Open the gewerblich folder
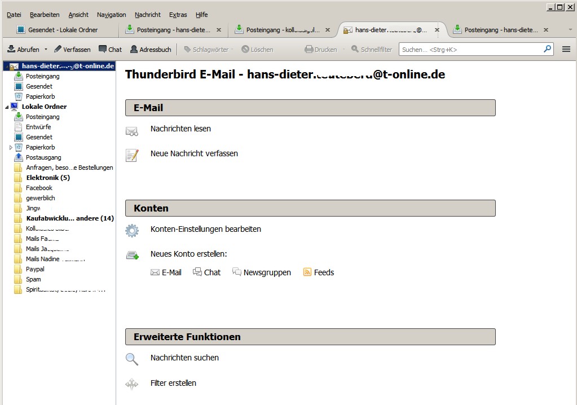The height and width of the screenshot is (405, 577). (x=41, y=198)
